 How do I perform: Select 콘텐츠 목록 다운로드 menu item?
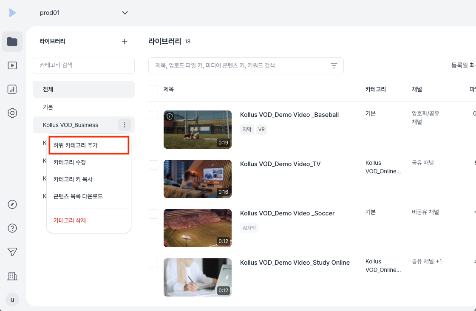click(89, 196)
